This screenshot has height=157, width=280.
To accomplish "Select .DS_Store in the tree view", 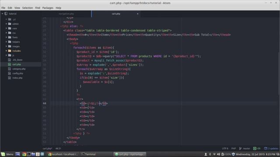I will point(17,60).
